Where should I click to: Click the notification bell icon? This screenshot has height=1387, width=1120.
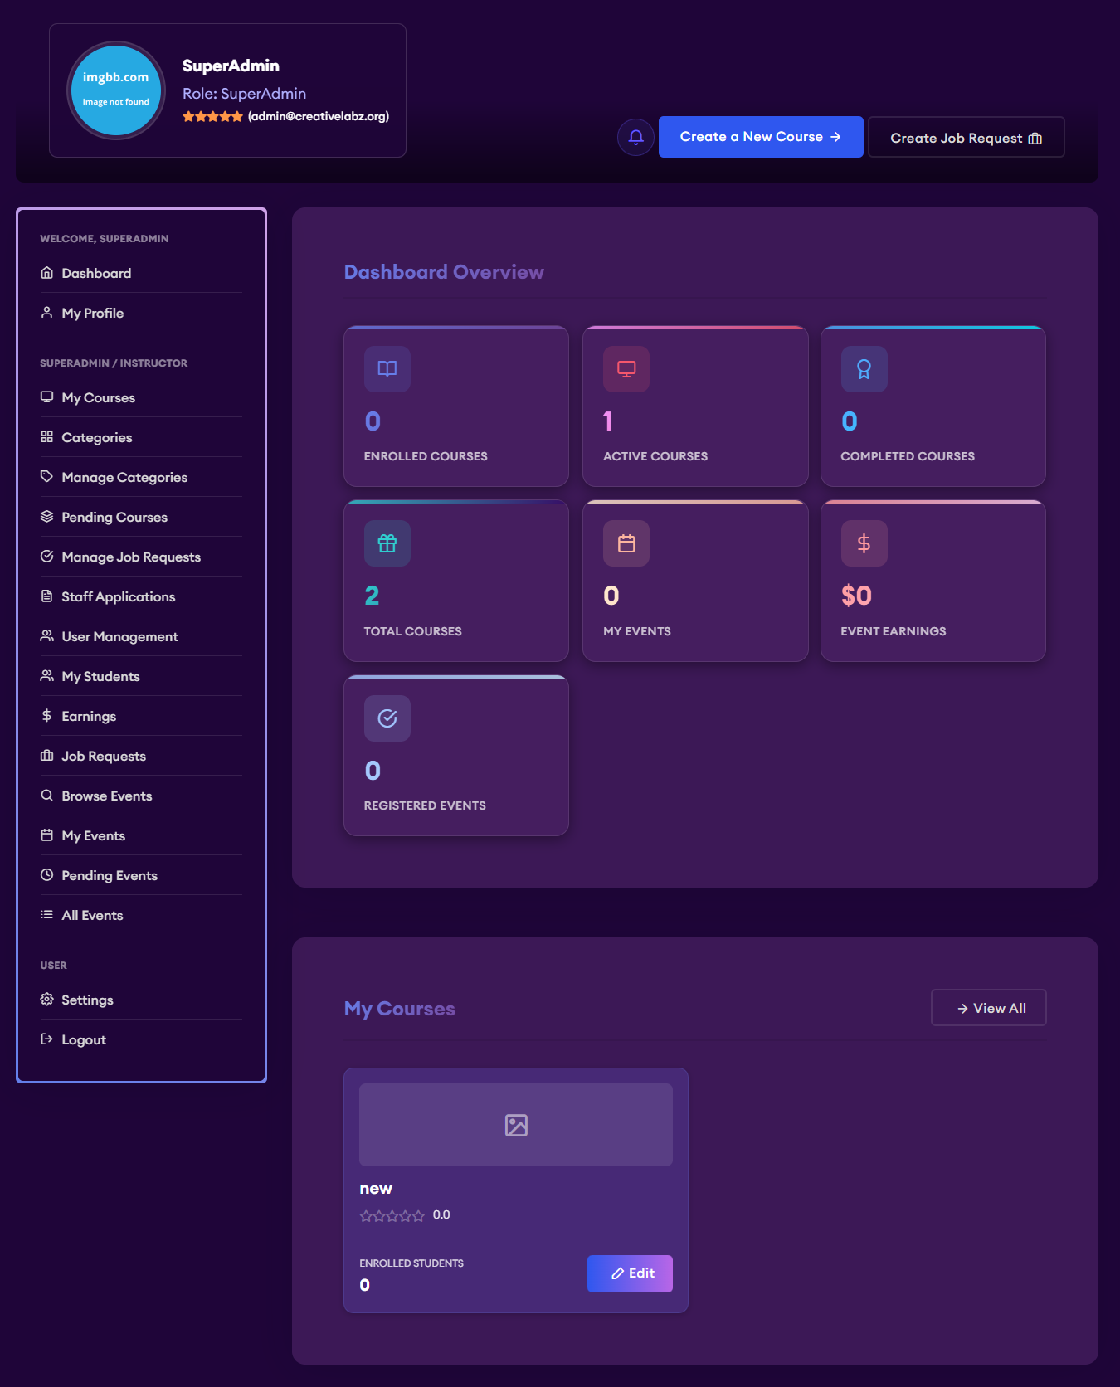[x=635, y=137]
